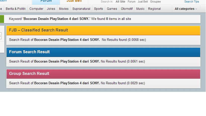The height and width of the screenshot is (116, 206).
Task: Click 'No Results found (0.0068 sec)' text
Action: (x=124, y=40)
